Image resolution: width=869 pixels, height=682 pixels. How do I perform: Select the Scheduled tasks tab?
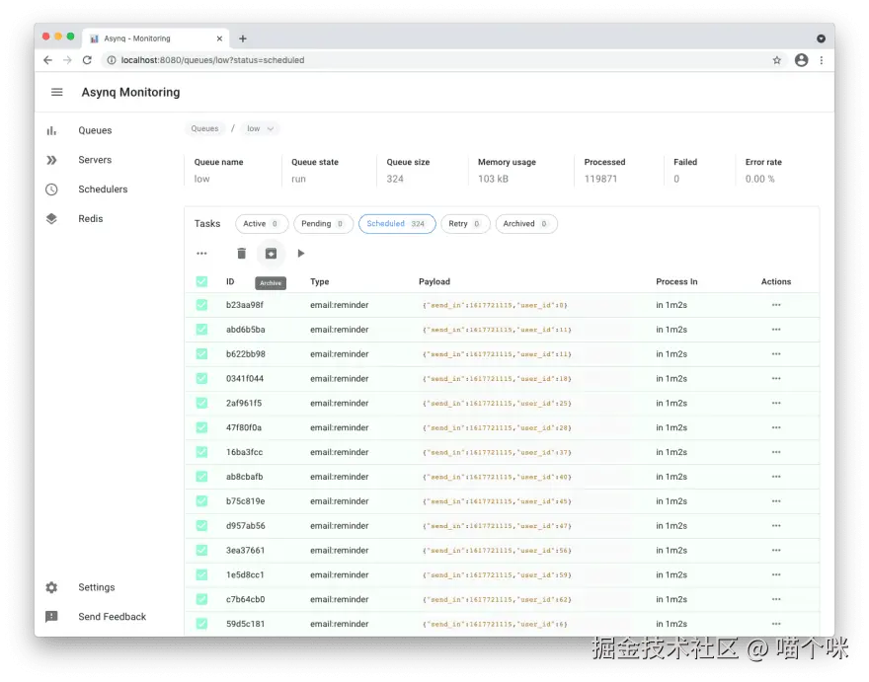pos(396,223)
